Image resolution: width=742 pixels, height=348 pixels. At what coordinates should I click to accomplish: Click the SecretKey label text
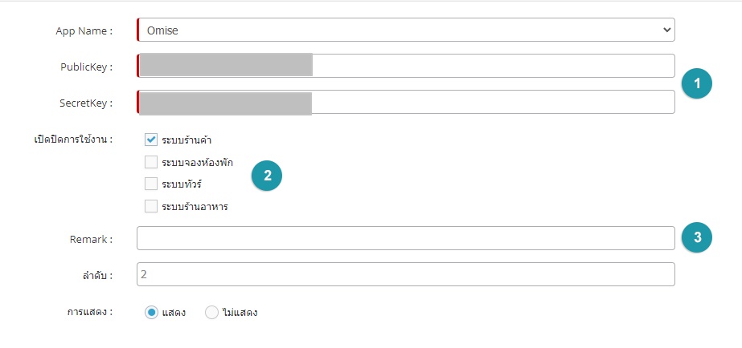pyautogui.click(x=86, y=103)
